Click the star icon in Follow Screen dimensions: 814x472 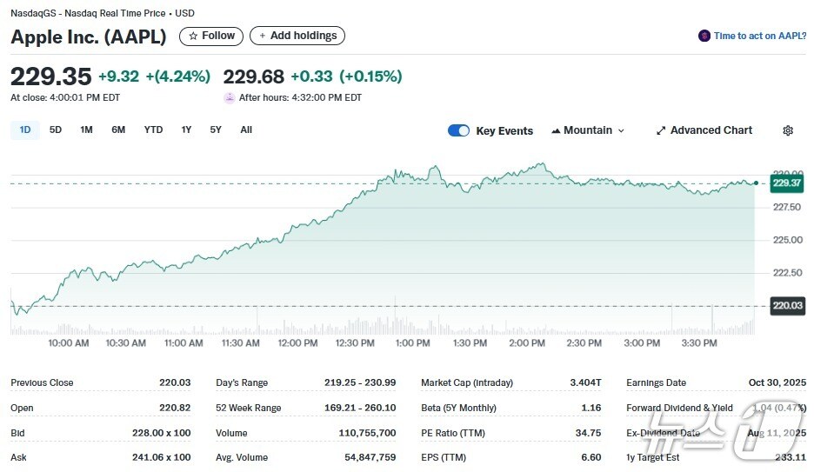(x=193, y=36)
